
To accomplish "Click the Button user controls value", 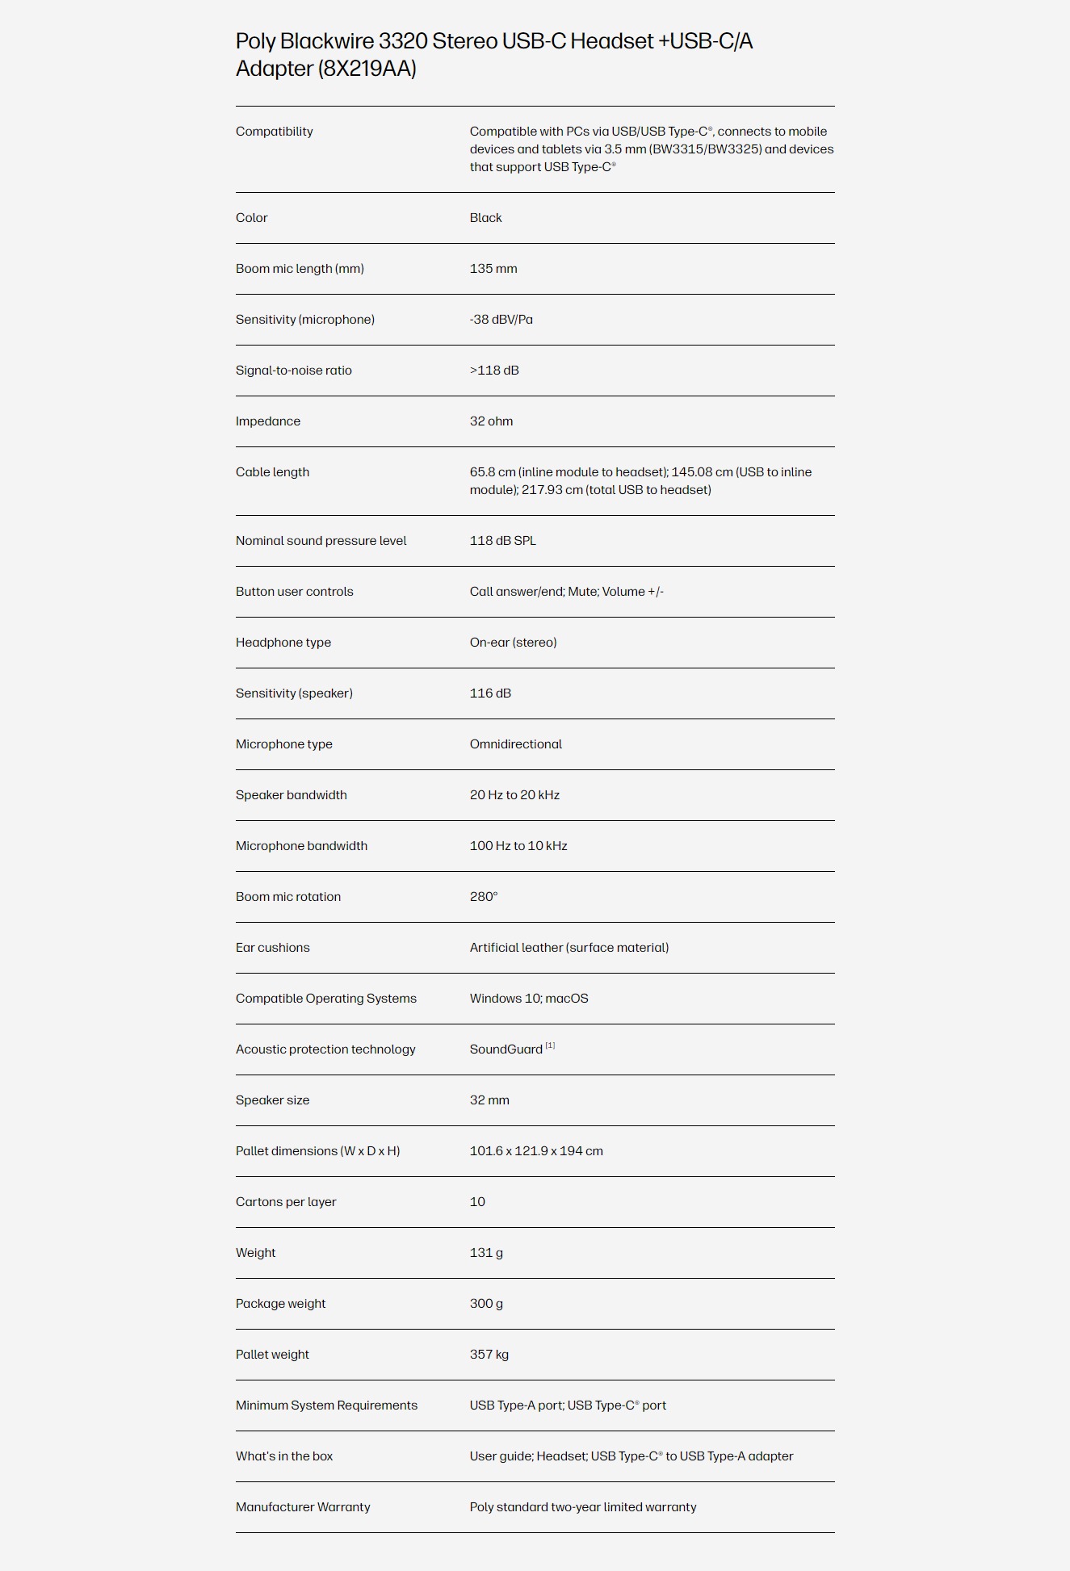I will pos(566,592).
